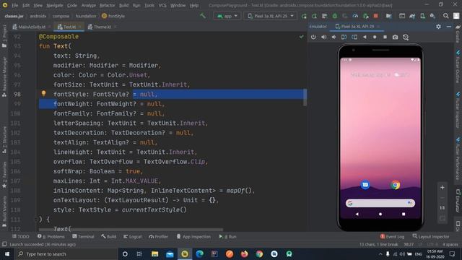Open the File menu
Image resolution: width=462 pixels, height=260 pixels.
point(14,5)
